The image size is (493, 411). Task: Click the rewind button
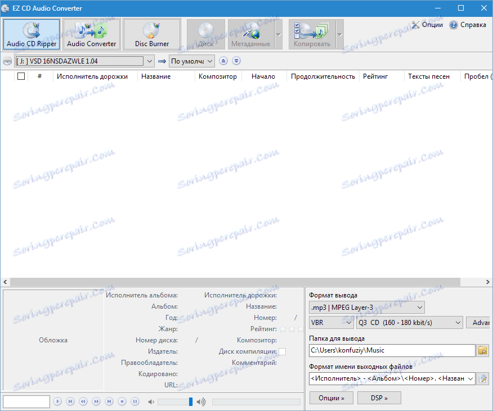83,401
